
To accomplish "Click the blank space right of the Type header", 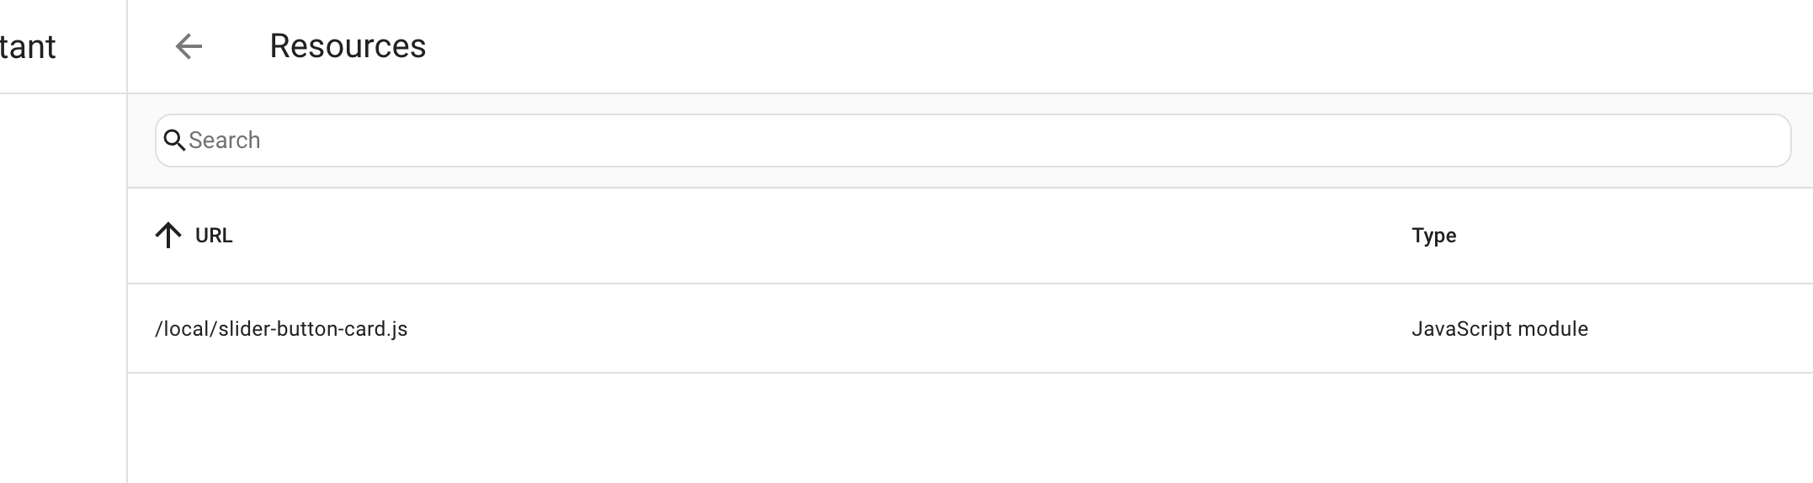I will pos(1641,236).
